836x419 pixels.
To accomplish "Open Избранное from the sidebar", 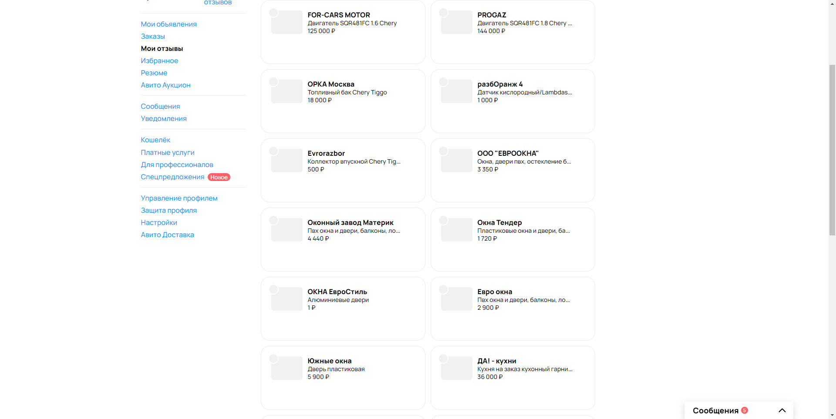I will coord(159,60).
